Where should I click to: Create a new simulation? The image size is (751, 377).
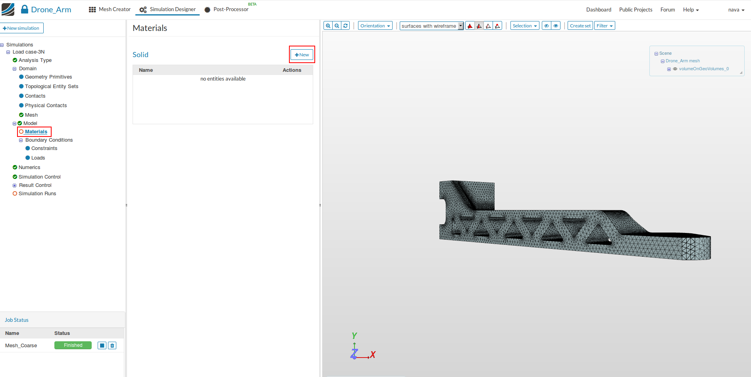pyautogui.click(x=21, y=28)
